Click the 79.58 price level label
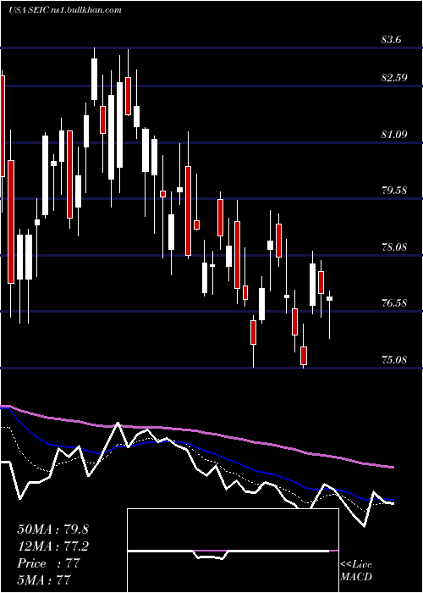Image resolution: width=423 pixels, height=593 pixels. click(x=394, y=191)
